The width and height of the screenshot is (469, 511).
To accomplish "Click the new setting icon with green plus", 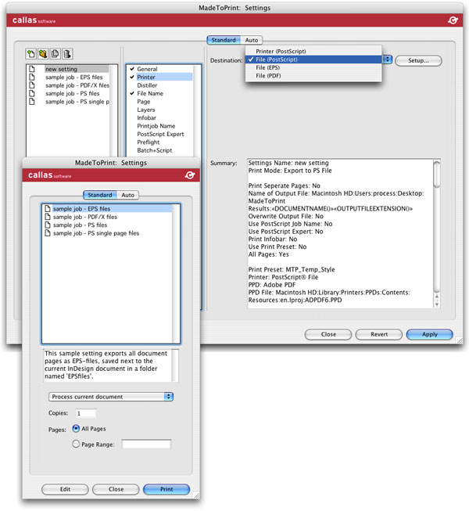I will tap(31, 54).
